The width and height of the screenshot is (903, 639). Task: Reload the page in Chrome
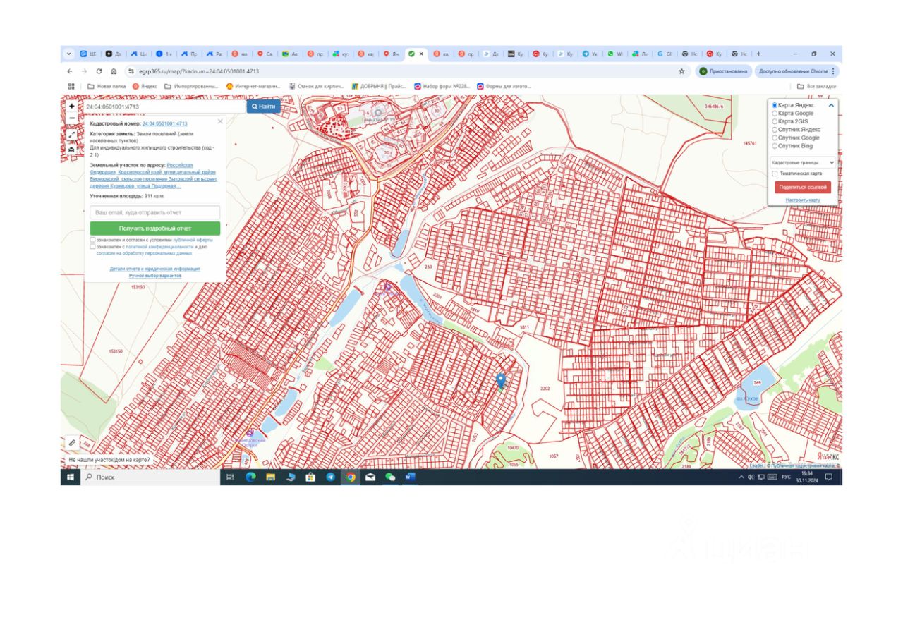pos(99,71)
